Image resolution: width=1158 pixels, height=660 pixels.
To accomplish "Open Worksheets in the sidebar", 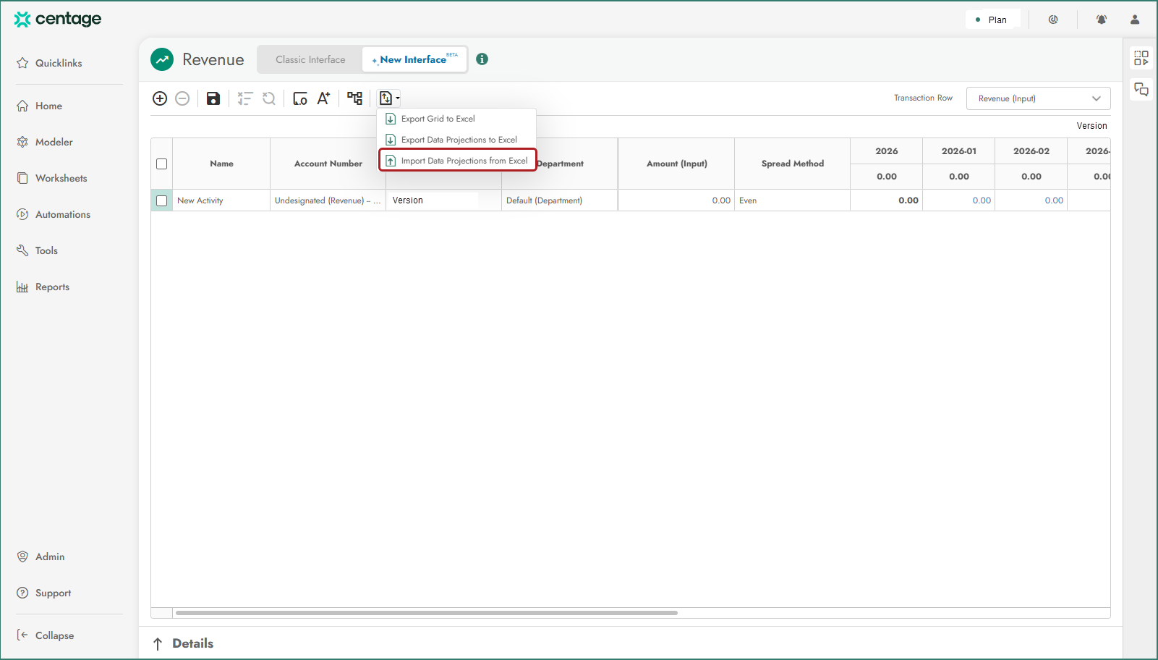I will coord(61,178).
